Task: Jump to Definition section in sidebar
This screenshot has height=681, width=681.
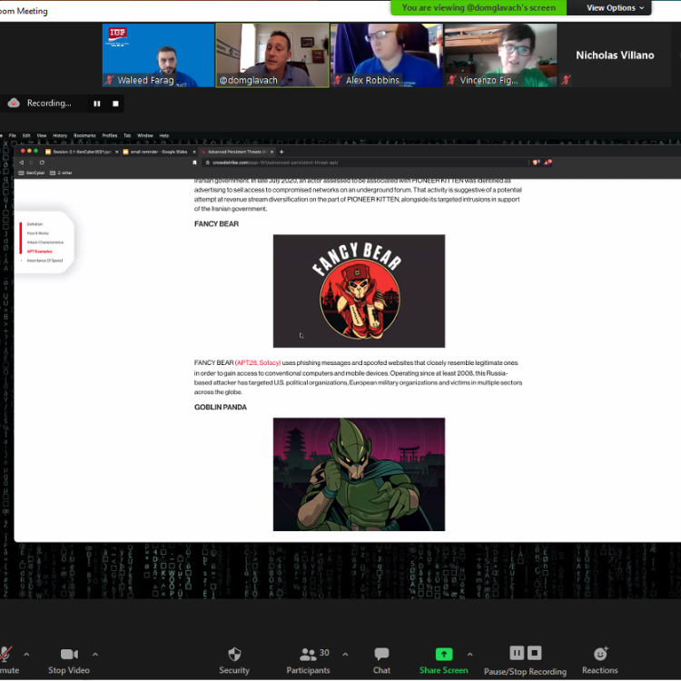Action: pyautogui.click(x=35, y=224)
